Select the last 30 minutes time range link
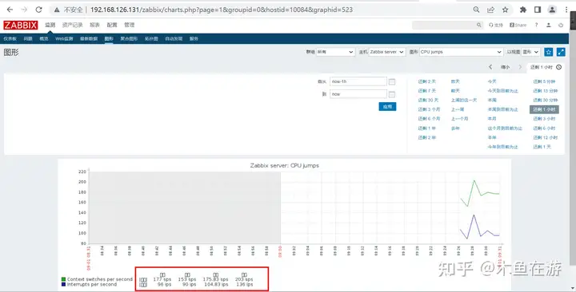Image resolution: width=576 pixels, height=292 pixels. click(x=545, y=100)
